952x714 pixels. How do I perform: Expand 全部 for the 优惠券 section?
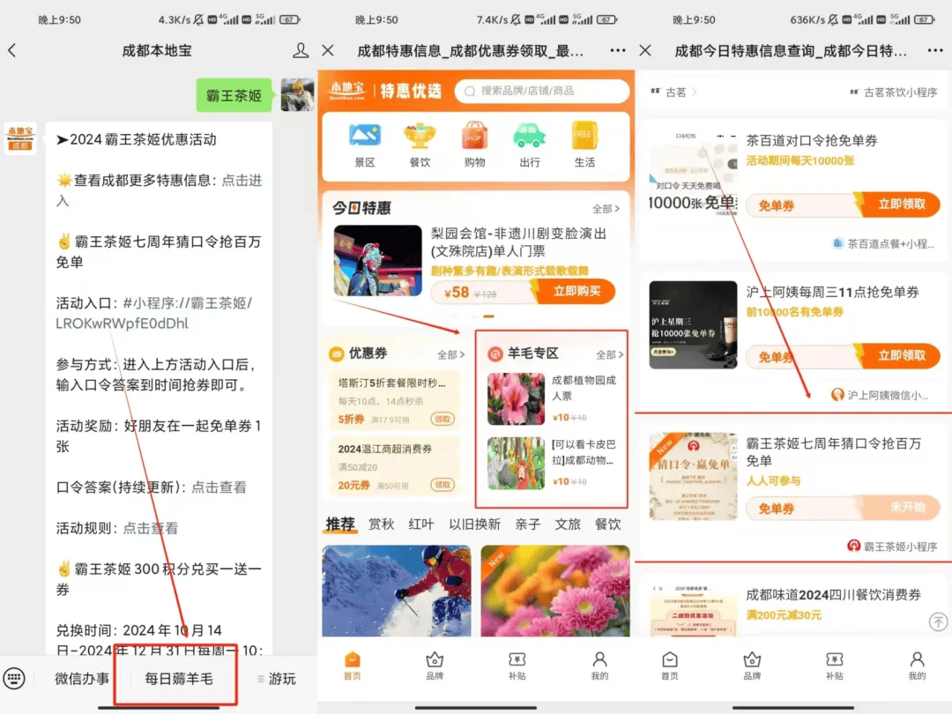pyautogui.click(x=451, y=354)
